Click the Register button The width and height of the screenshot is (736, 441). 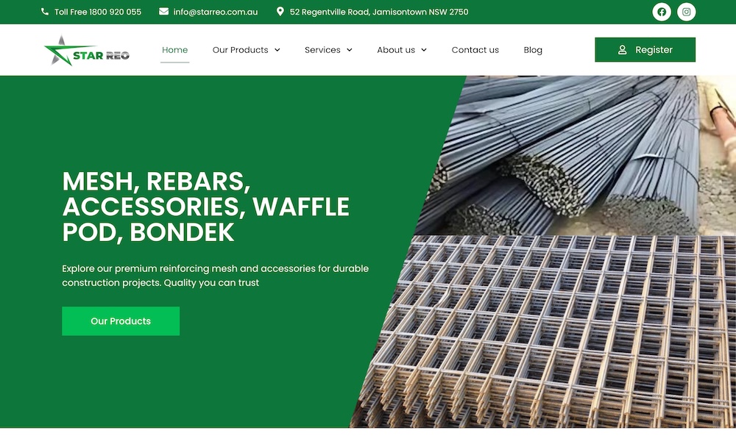point(645,50)
